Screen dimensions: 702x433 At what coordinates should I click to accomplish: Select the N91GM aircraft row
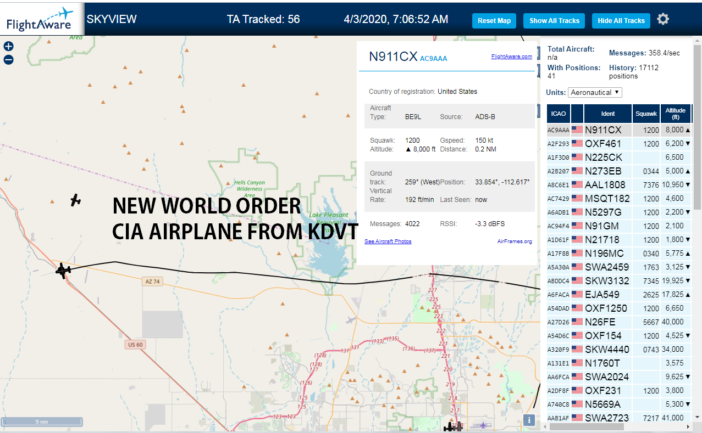(619, 226)
